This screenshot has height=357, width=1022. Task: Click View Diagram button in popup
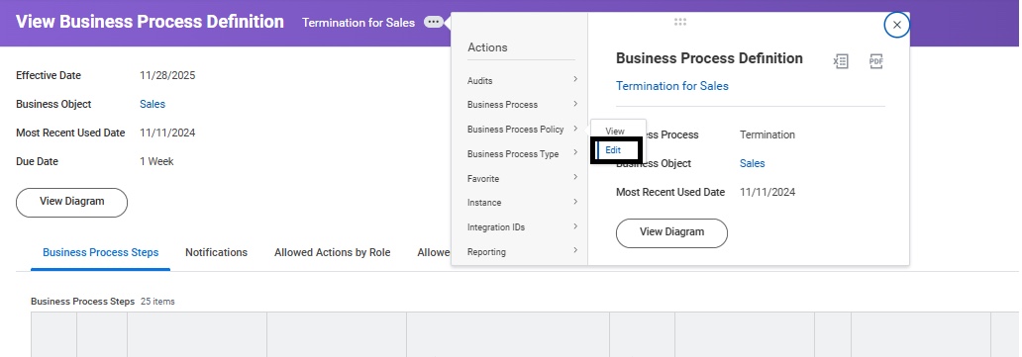point(671,232)
